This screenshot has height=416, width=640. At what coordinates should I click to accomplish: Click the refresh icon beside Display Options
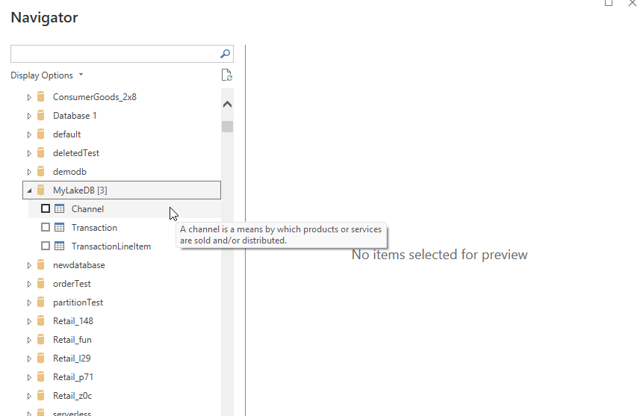click(227, 75)
